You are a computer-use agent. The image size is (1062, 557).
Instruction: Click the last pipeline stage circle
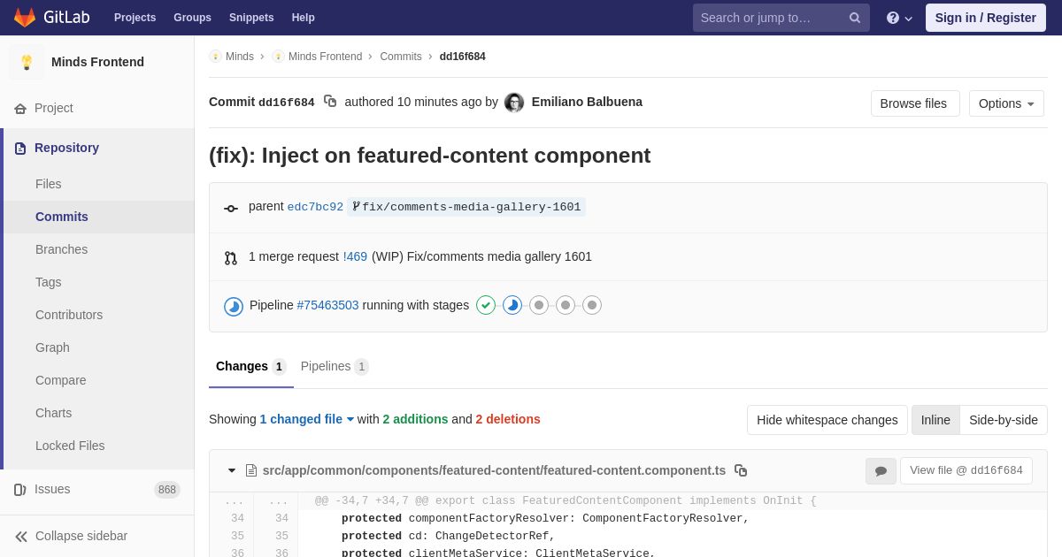(592, 305)
